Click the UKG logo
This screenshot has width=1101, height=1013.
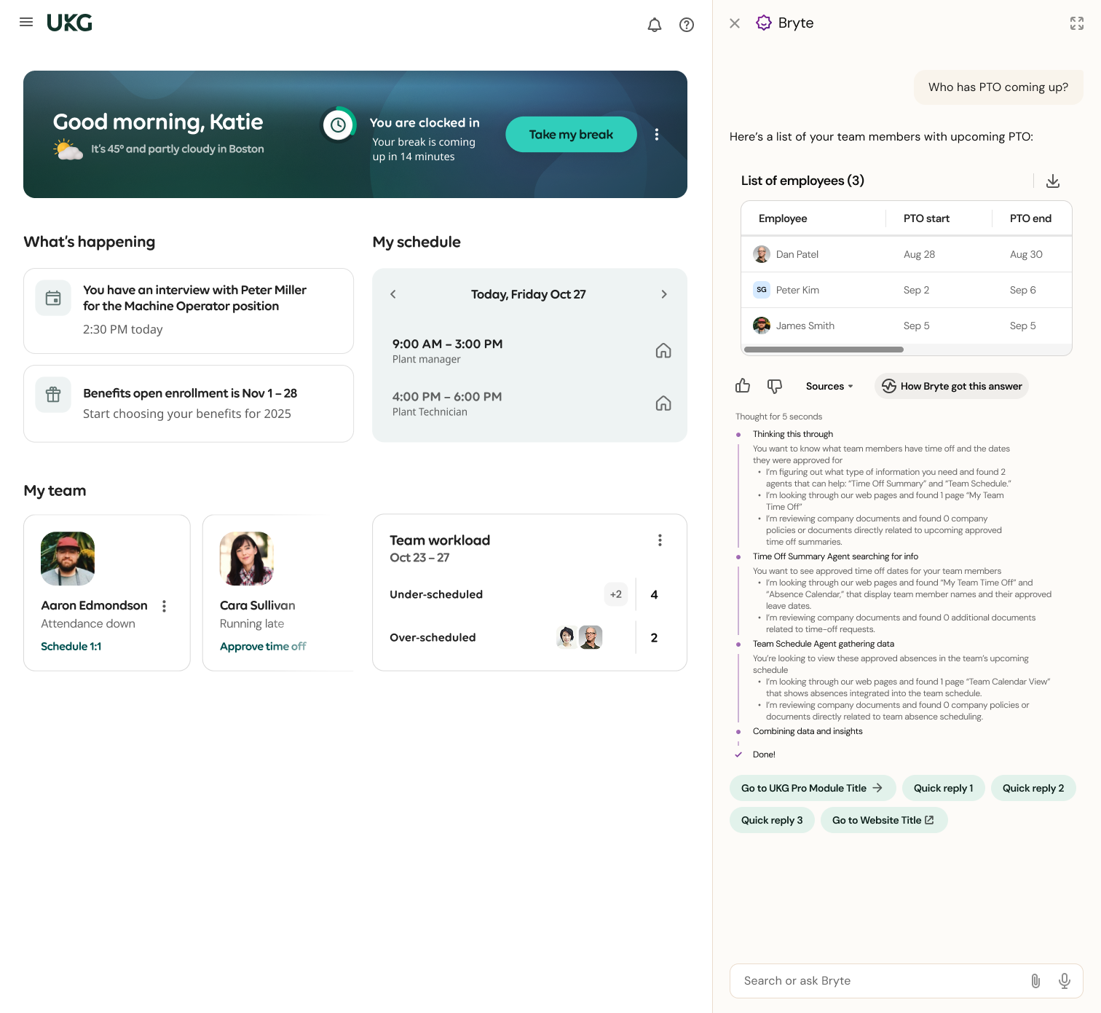pyautogui.click(x=70, y=23)
